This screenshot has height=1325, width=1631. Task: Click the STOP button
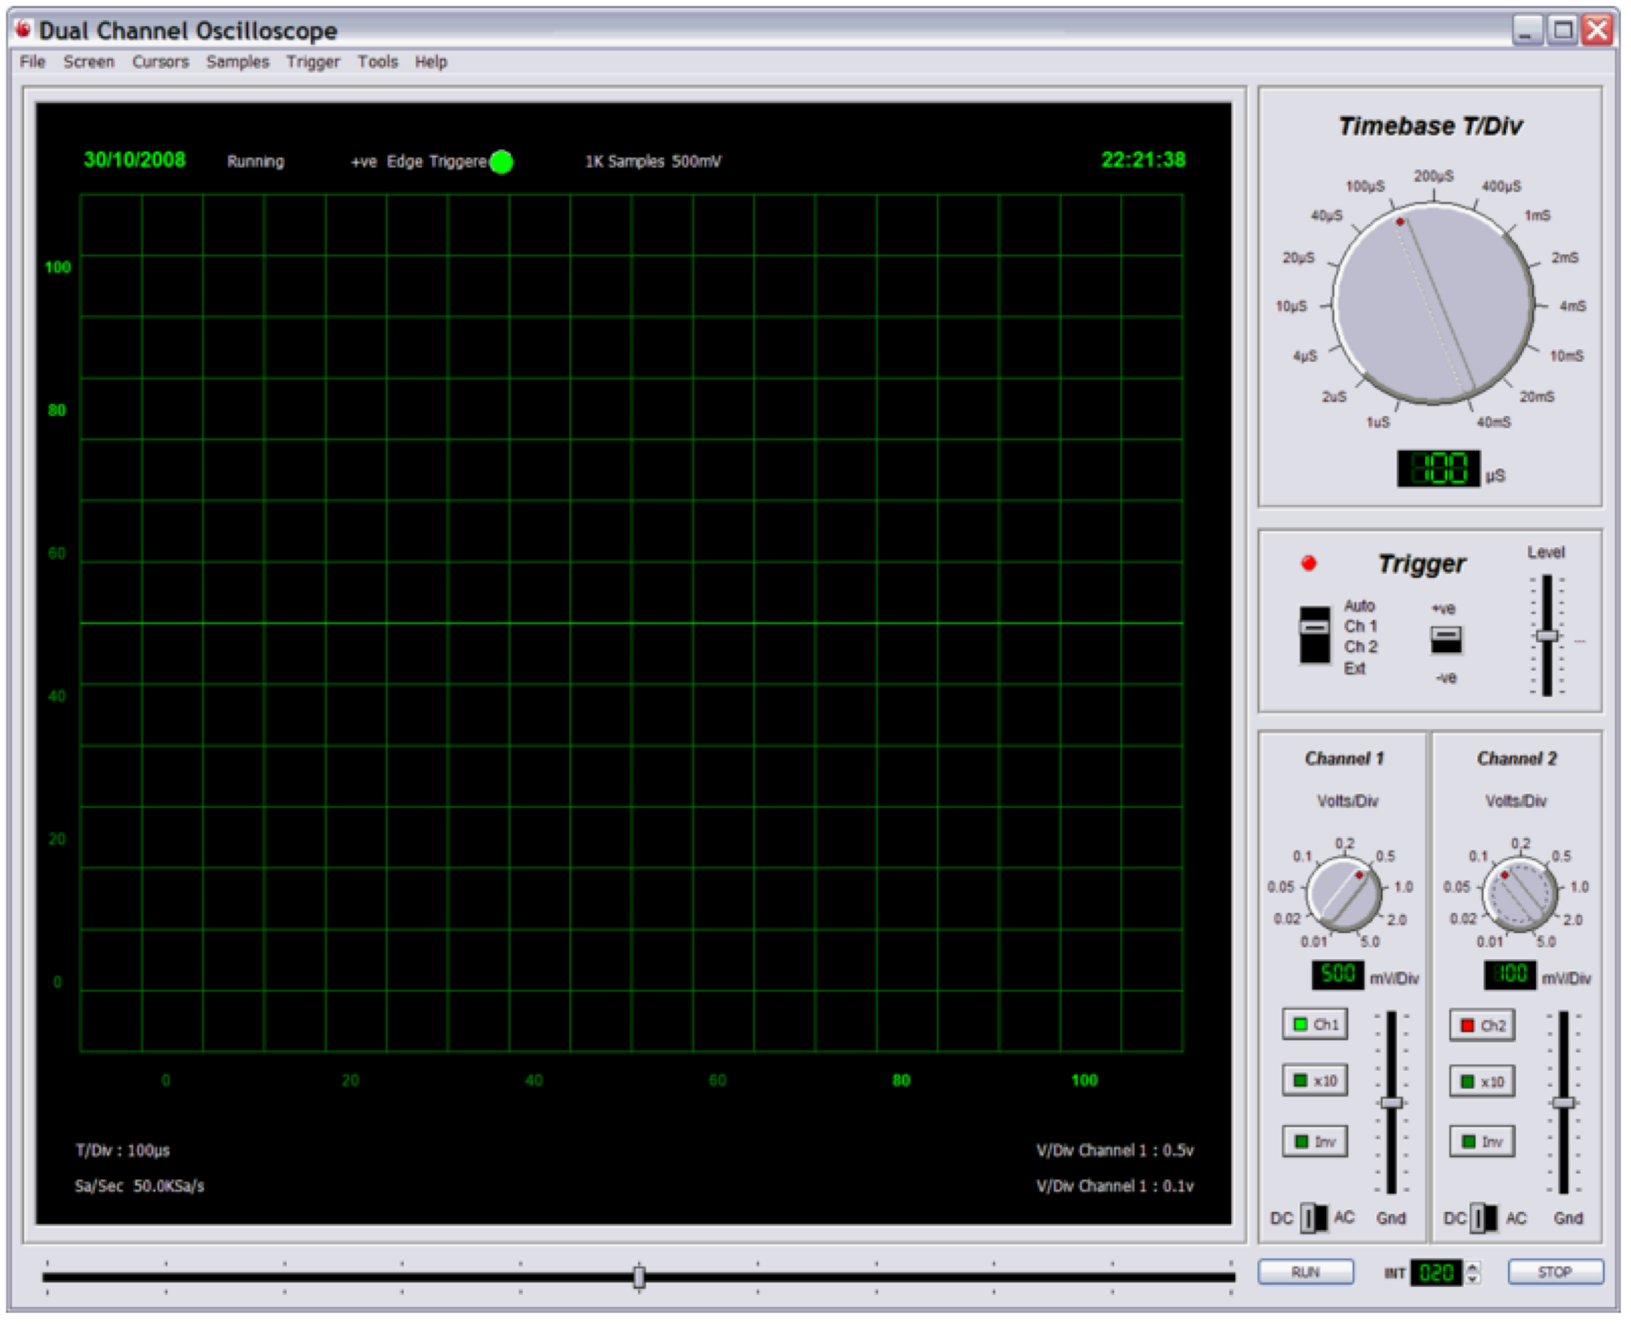[1555, 1271]
